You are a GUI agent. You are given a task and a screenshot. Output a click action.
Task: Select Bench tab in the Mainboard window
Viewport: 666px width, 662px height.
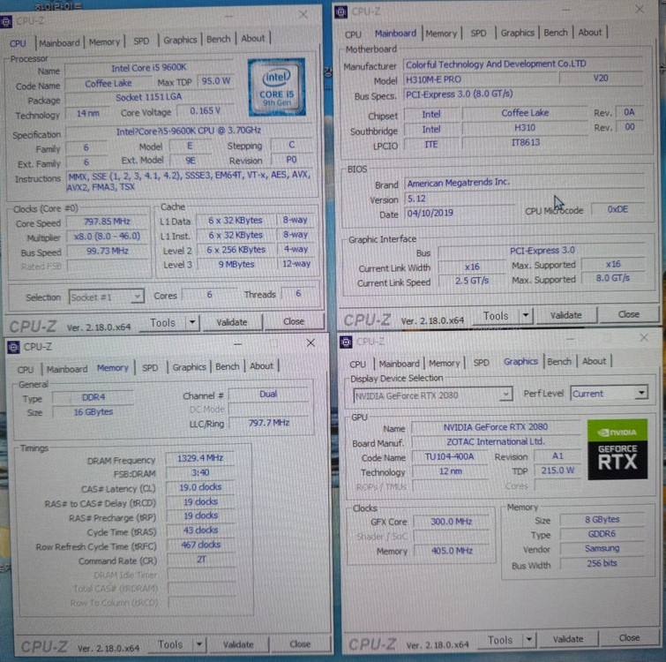pyautogui.click(x=556, y=33)
